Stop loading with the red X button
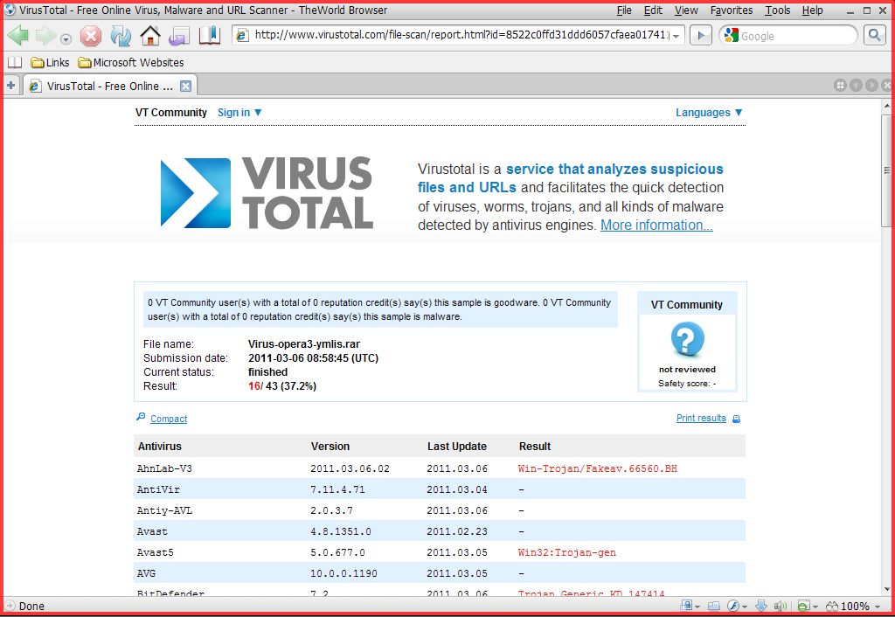 [91, 36]
